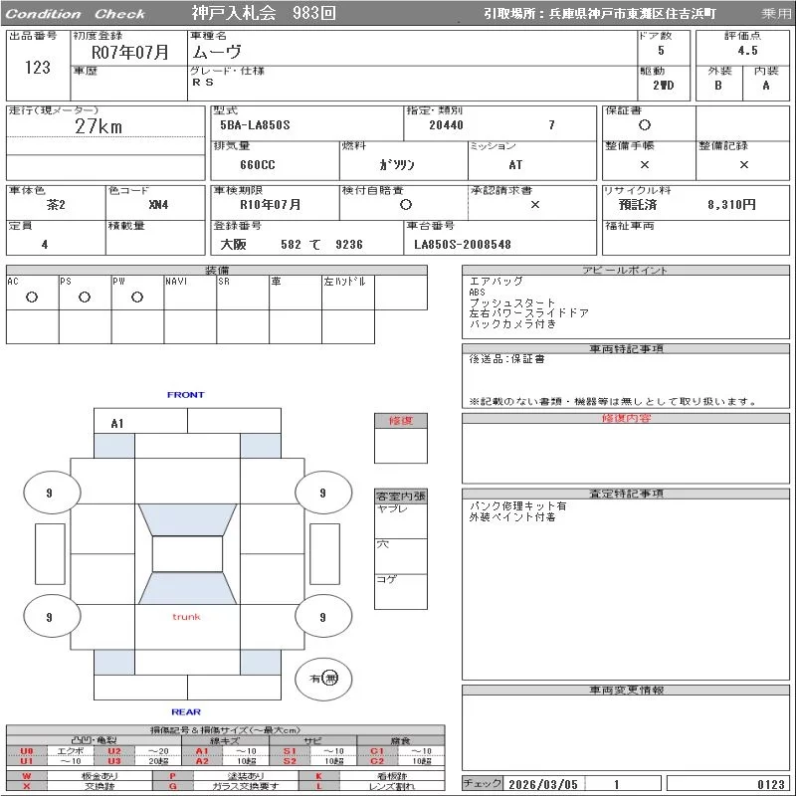Click the chassis number LA850S-2008548
The image size is (796, 796).
coord(463,244)
